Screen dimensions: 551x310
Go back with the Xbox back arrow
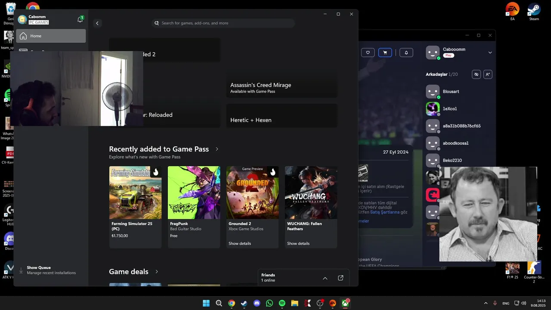[x=97, y=23]
